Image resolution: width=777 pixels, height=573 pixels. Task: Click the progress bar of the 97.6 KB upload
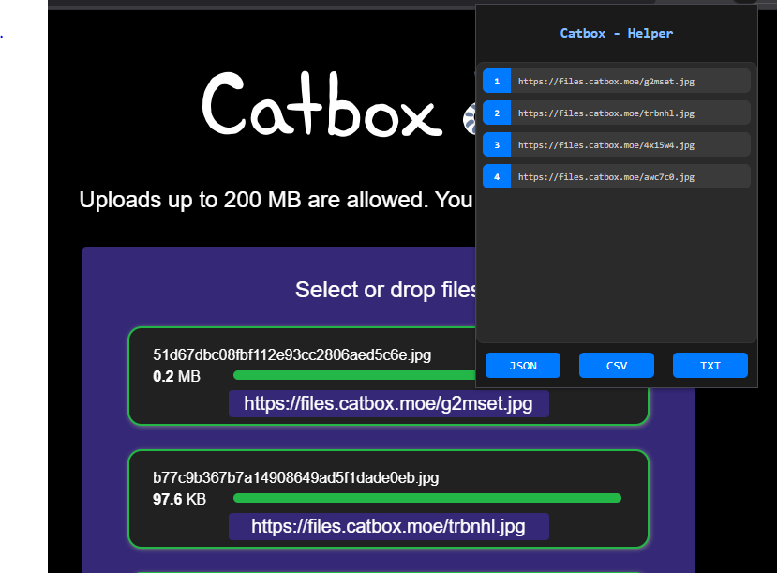click(427, 498)
